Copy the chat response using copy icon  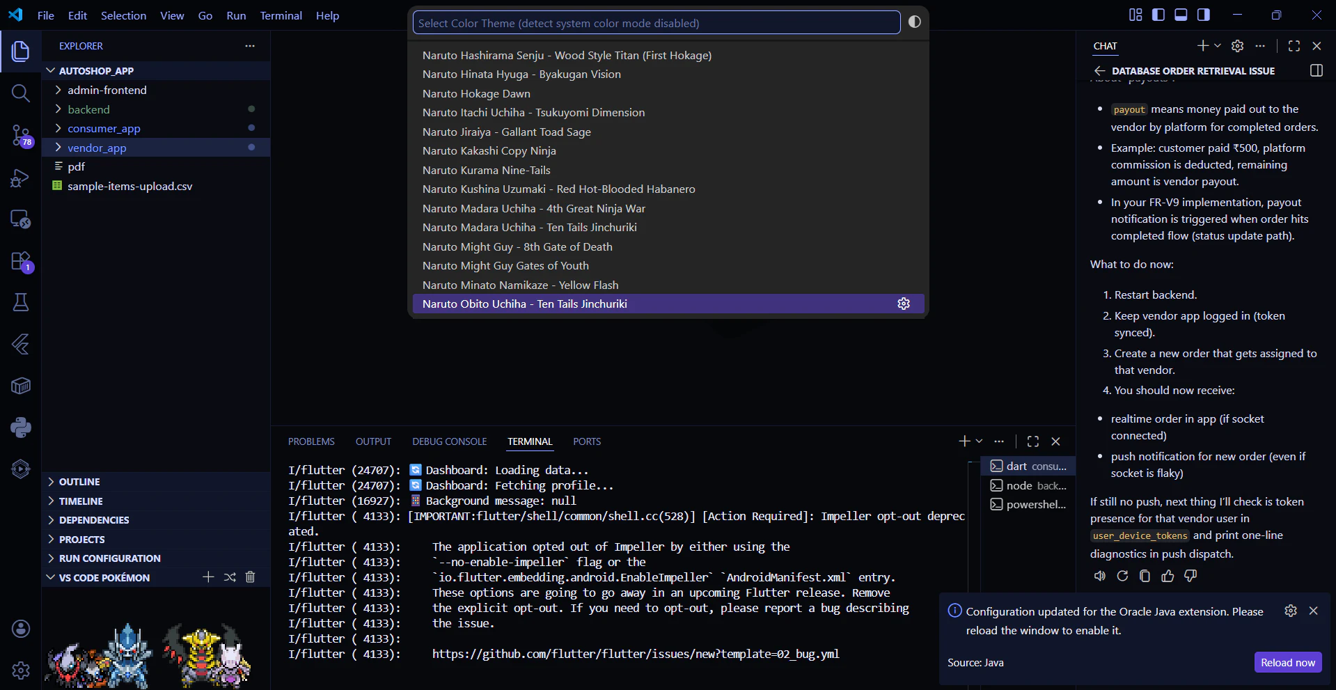tap(1144, 576)
